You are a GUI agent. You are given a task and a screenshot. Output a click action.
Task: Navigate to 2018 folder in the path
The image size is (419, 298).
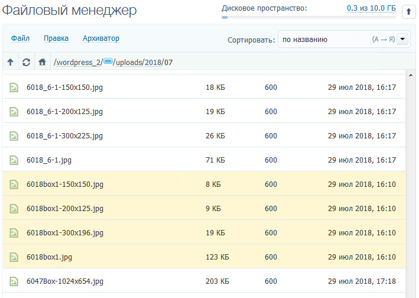153,62
